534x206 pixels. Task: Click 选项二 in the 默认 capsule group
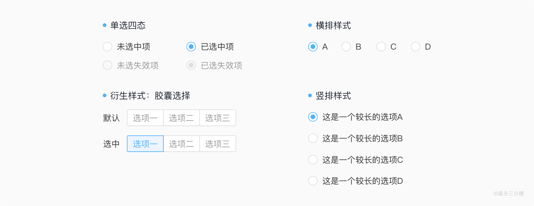(181, 118)
